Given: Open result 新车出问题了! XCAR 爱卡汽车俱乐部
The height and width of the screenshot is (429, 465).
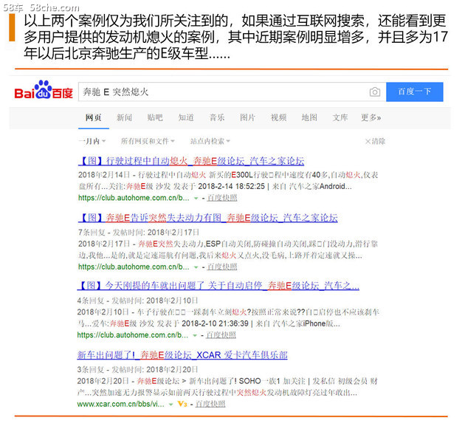Looking at the screenshot, I should click(x=182, y=355).
